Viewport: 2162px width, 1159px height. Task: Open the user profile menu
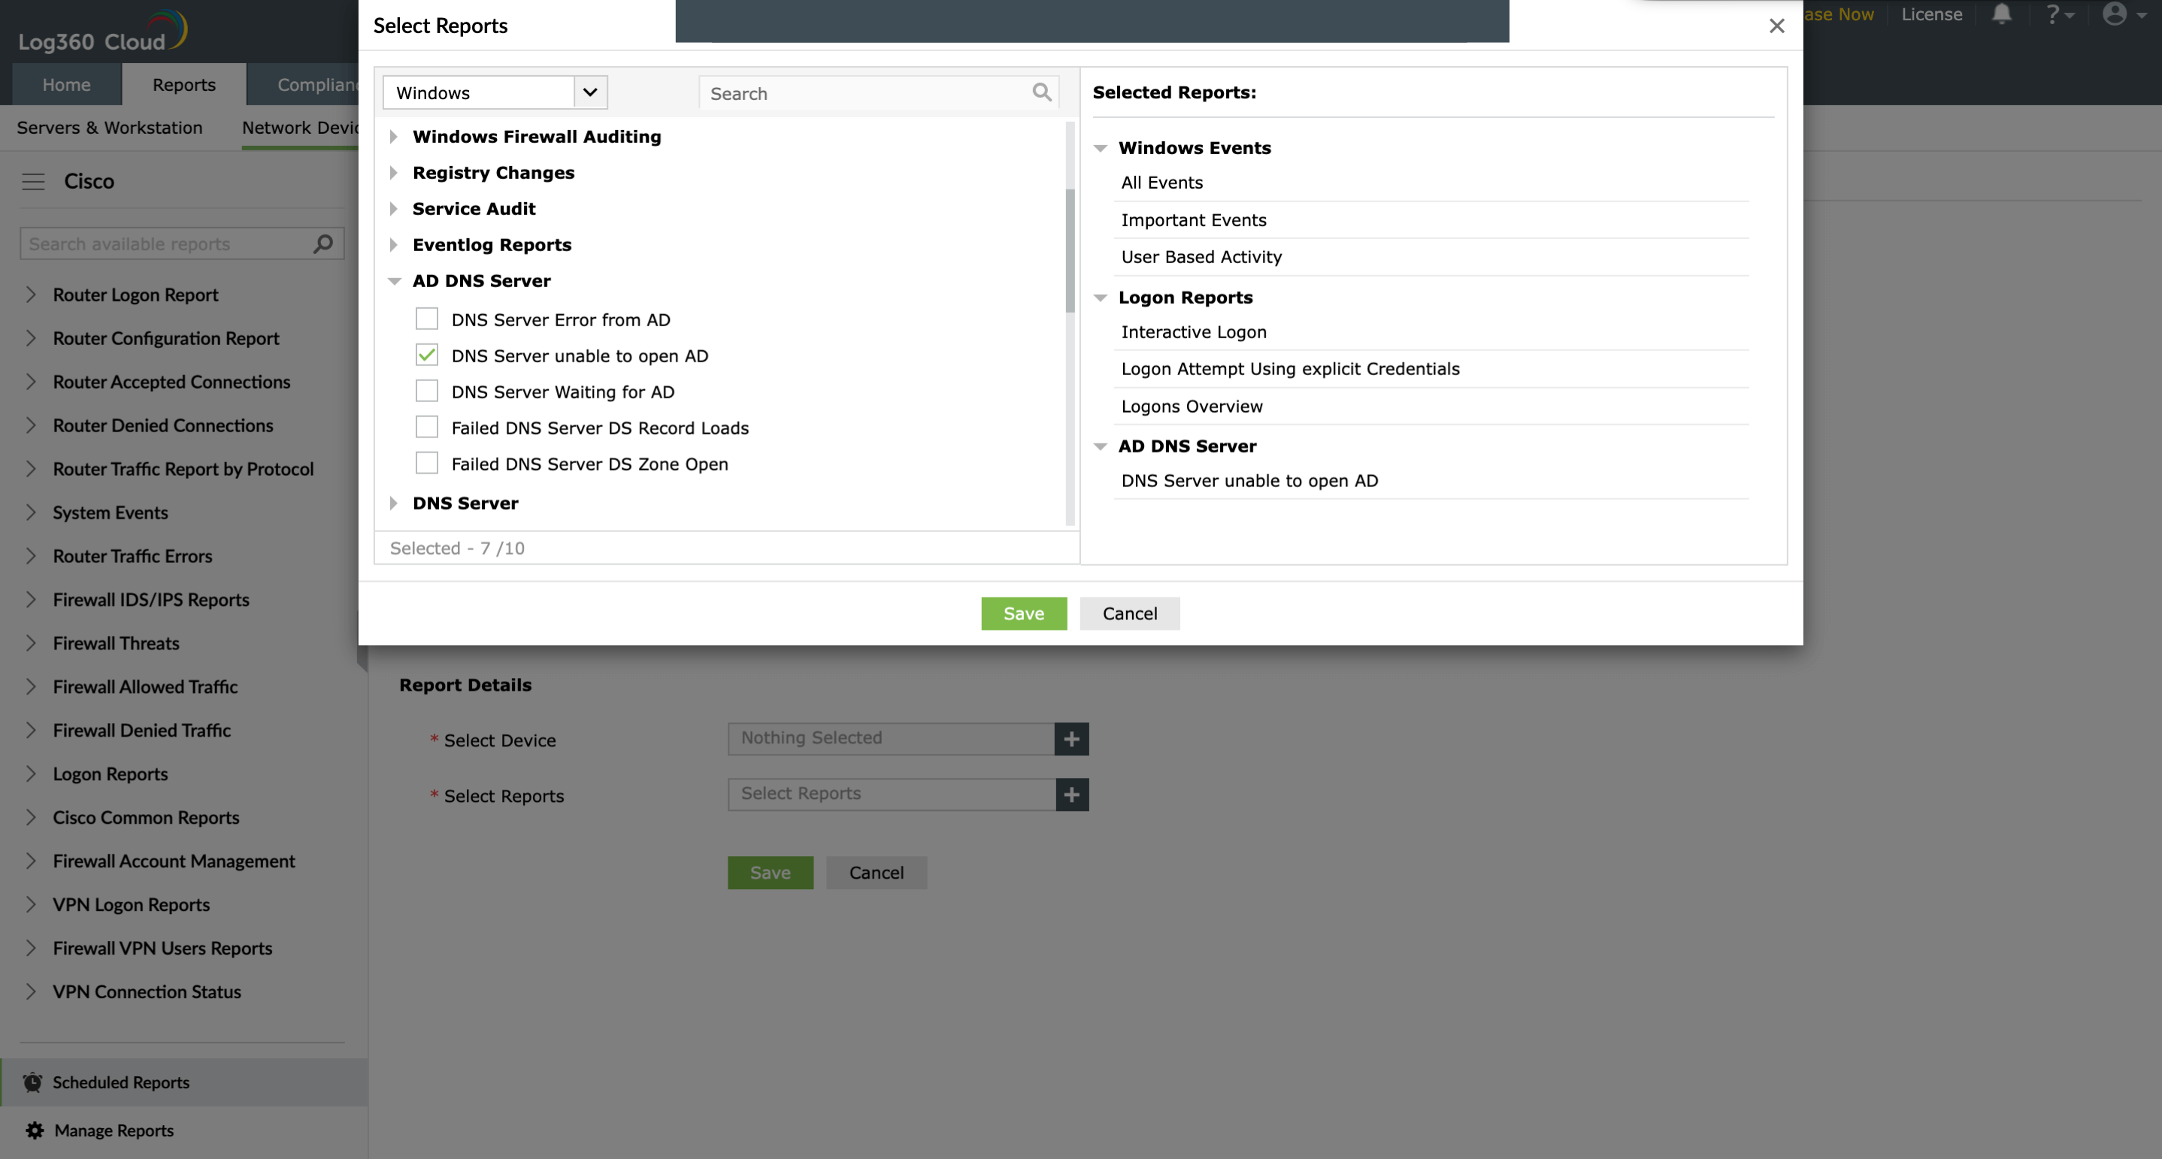(2113, 14)
